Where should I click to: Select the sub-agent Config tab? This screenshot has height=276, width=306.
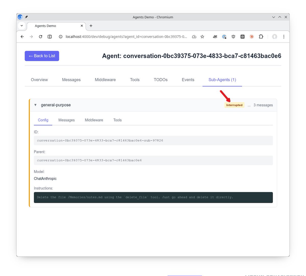43,120
